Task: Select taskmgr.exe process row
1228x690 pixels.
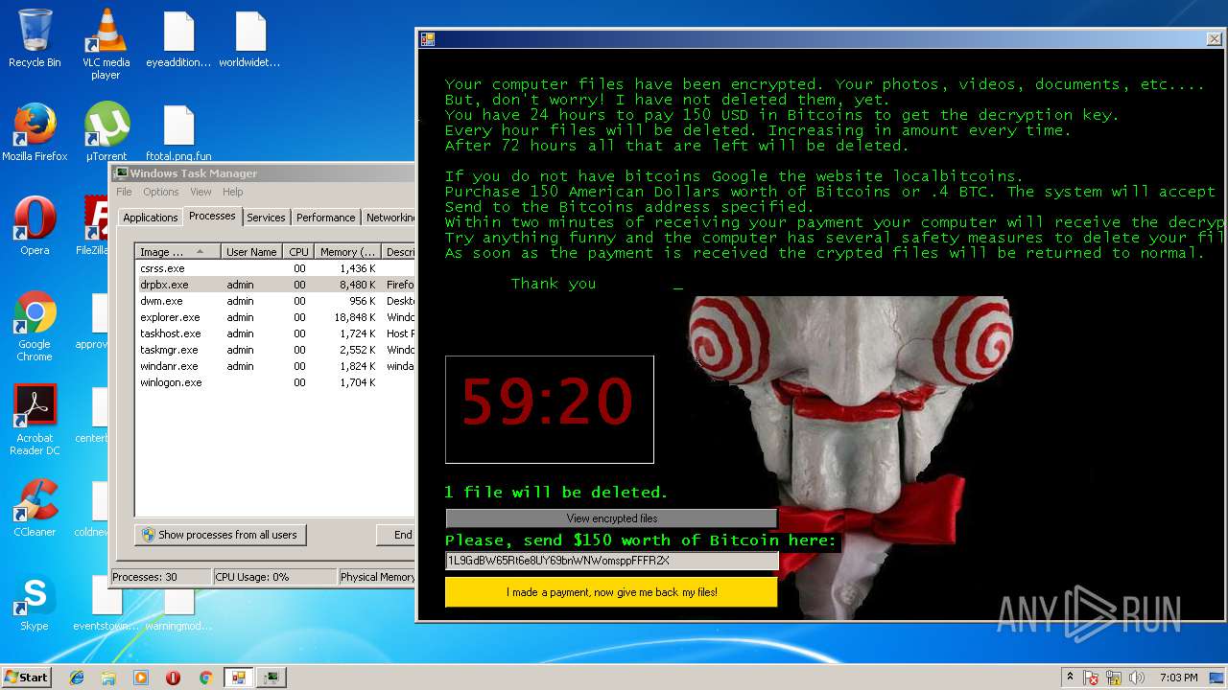Action: pos(274,350)
